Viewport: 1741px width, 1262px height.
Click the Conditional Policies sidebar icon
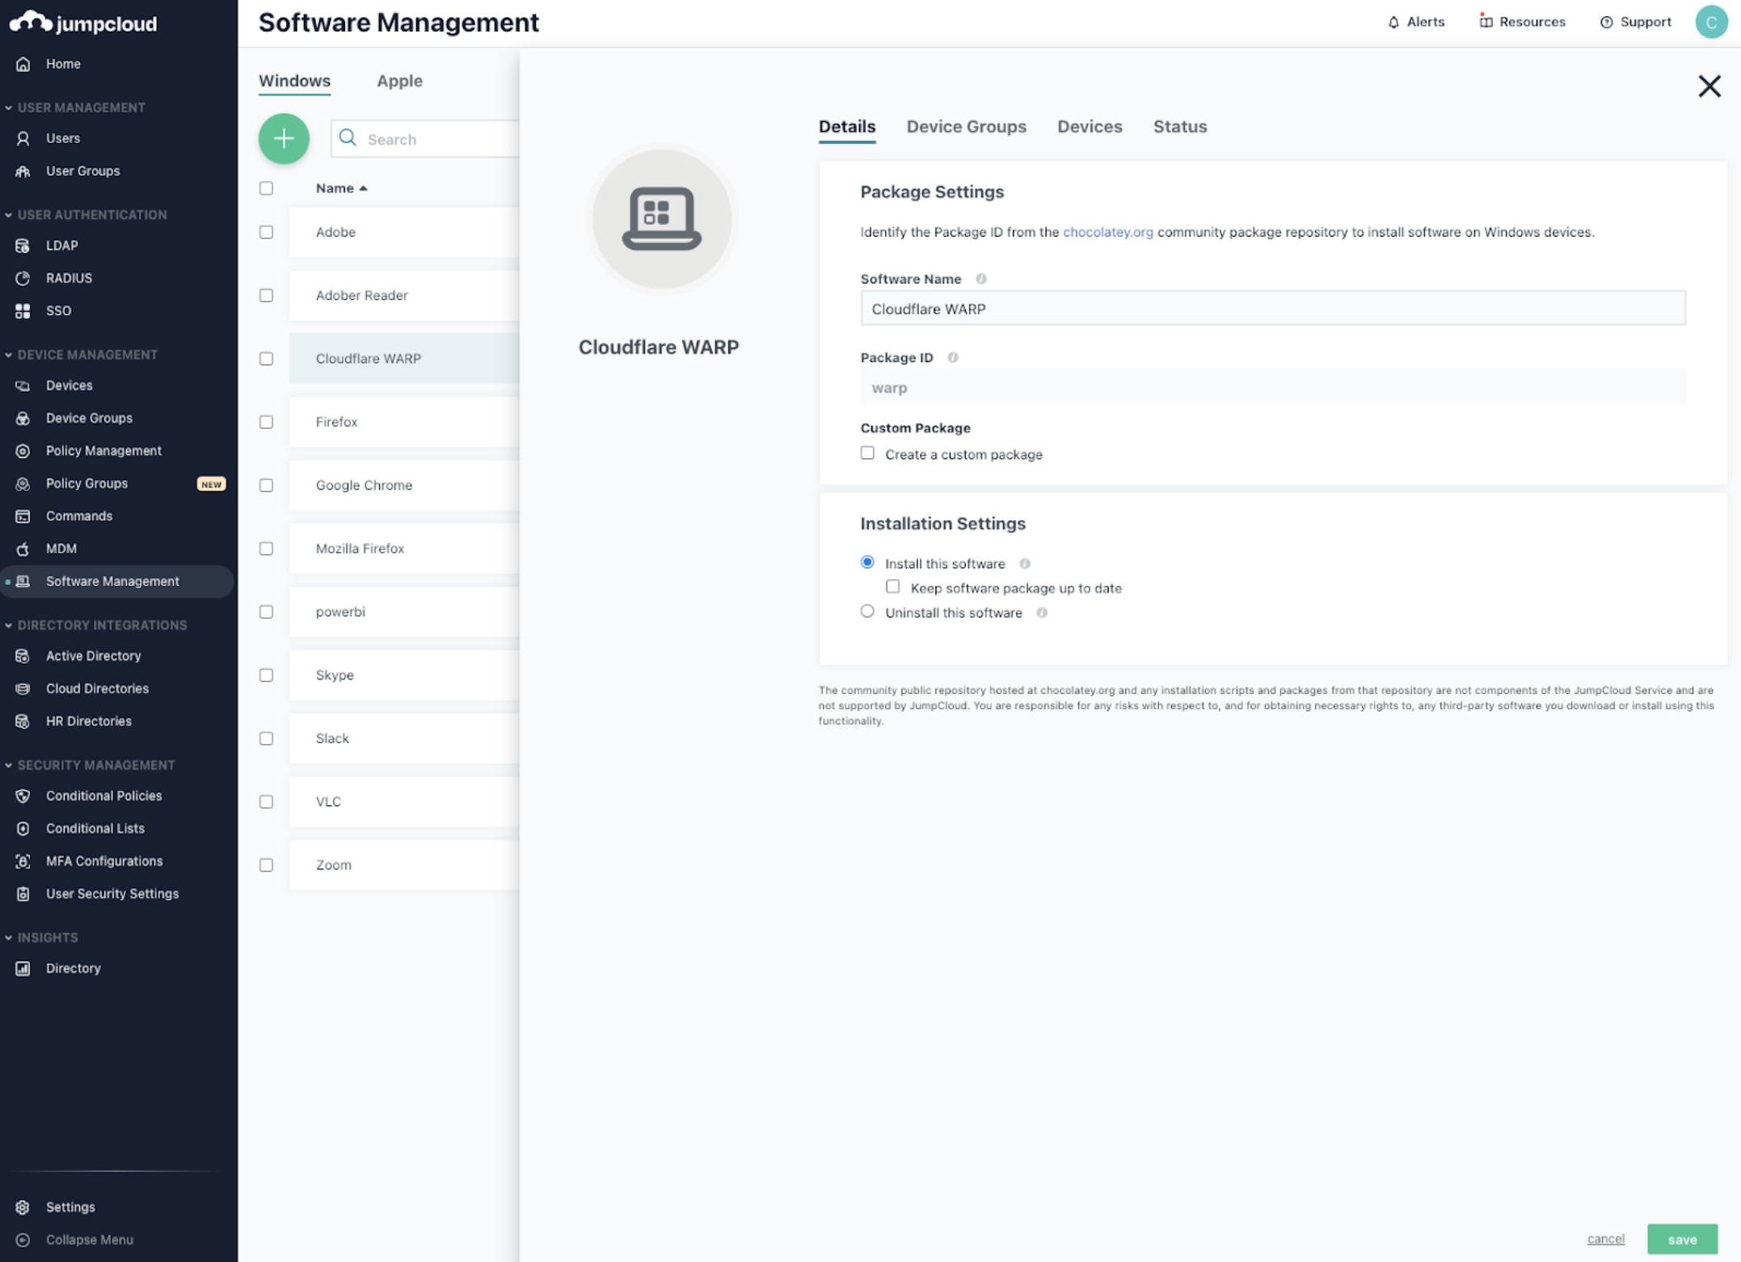pyautogui.click(x=23, y=794)
